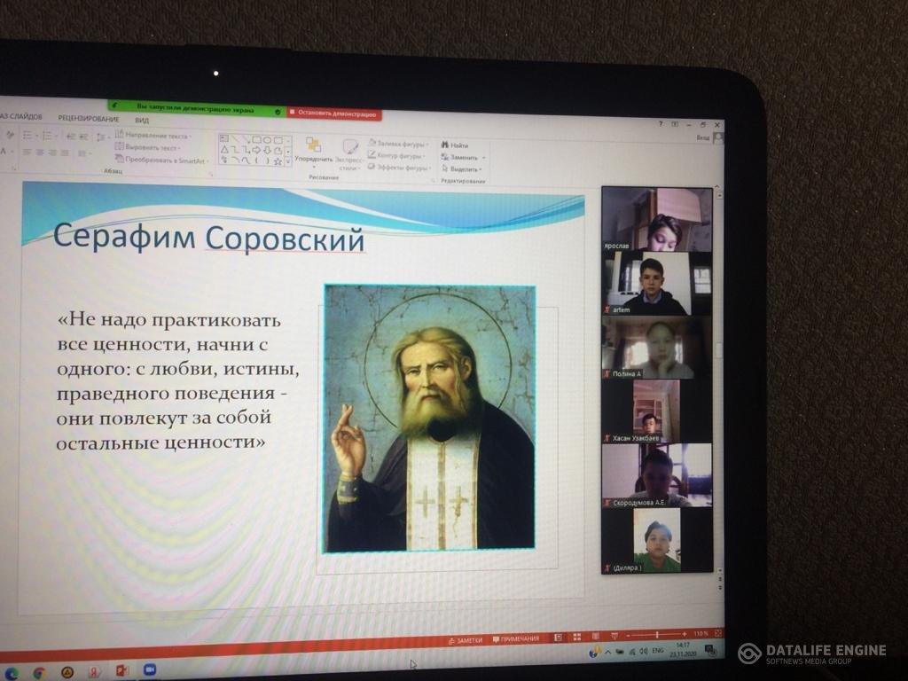Toggle normal view in status bar
Image resolution: width=908 pixels, height=681 pixels.
pyautogui.click(x=559, y=637)
